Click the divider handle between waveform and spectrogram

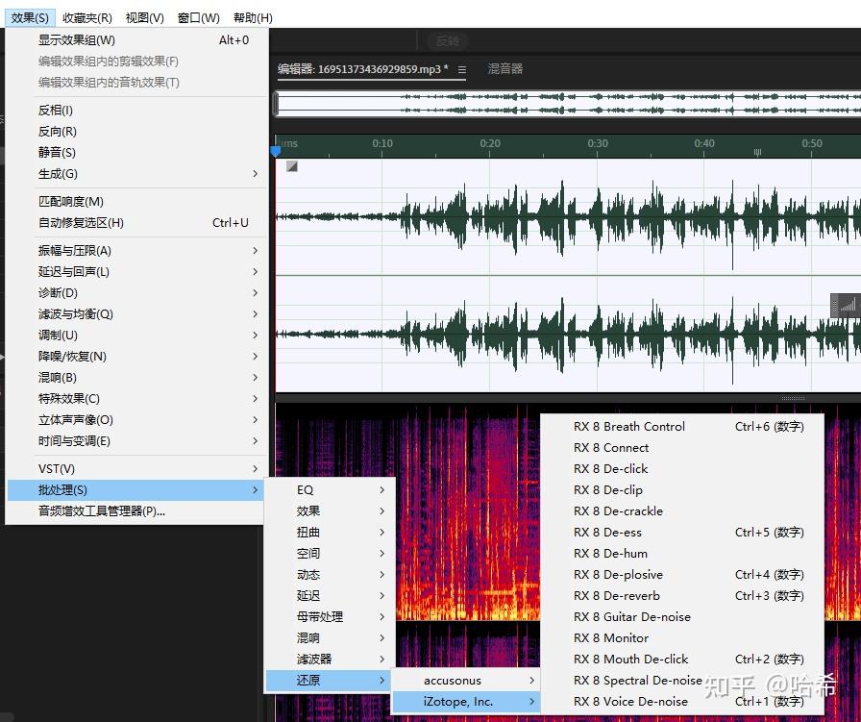point(793,398)
